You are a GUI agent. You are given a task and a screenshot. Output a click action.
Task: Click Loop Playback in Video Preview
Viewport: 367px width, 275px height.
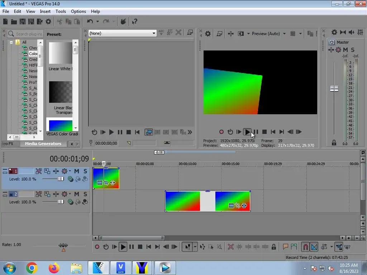(230, 132)
